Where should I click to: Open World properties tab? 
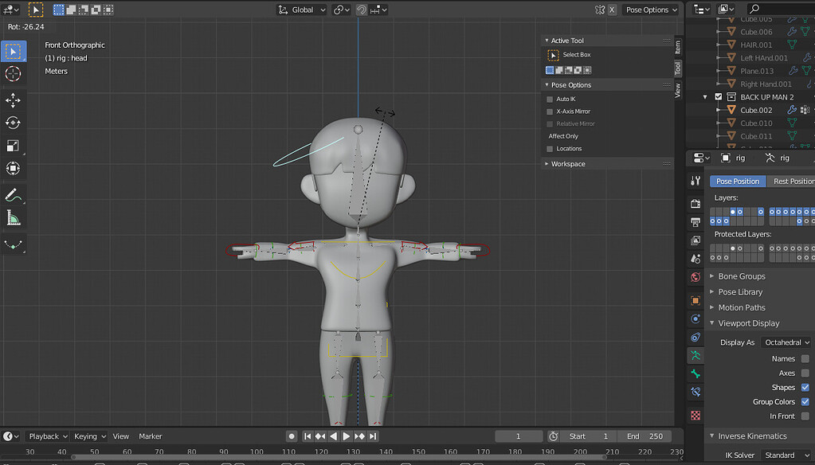tap(695, 276)
